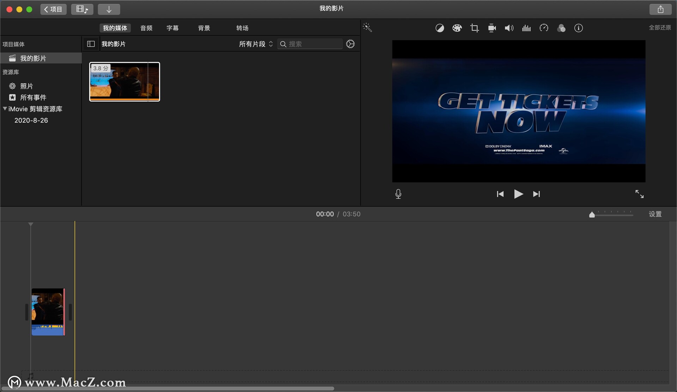Open the color balance tool

440,28
